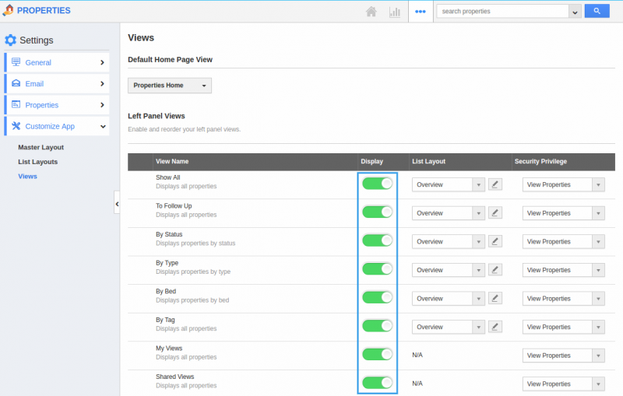623x396 pixels.
Task: Open the home icon in top bar
Action: pyautogui.click(x=371, y=12)
